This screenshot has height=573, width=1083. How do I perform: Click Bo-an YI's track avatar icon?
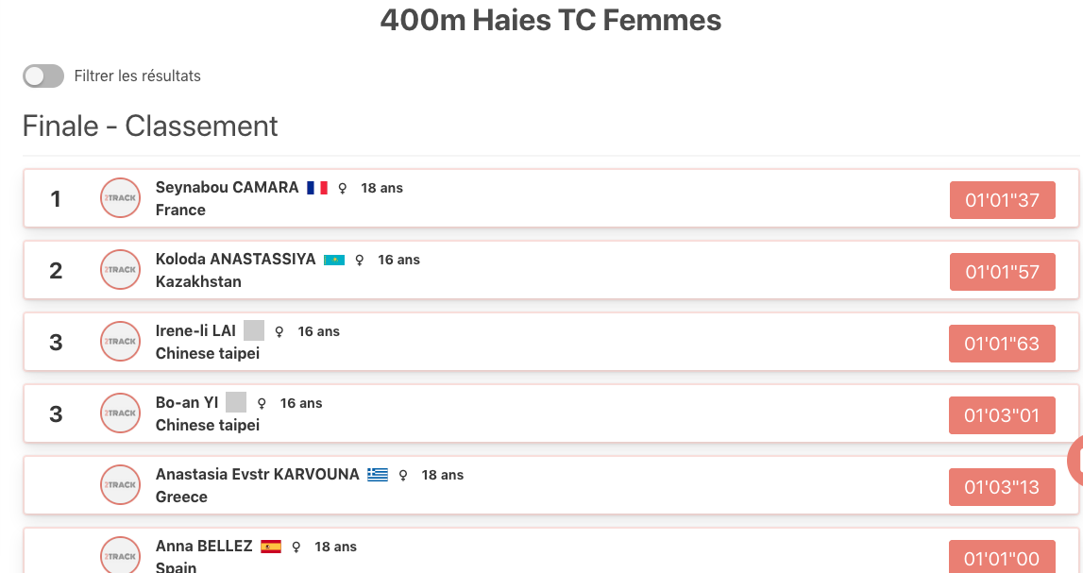[120, 413]
